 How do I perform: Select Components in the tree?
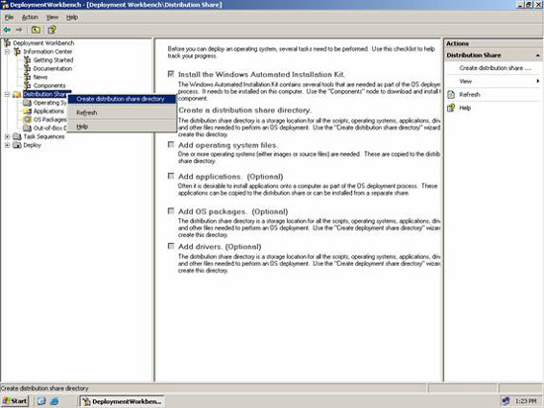[x=49, y=86]
